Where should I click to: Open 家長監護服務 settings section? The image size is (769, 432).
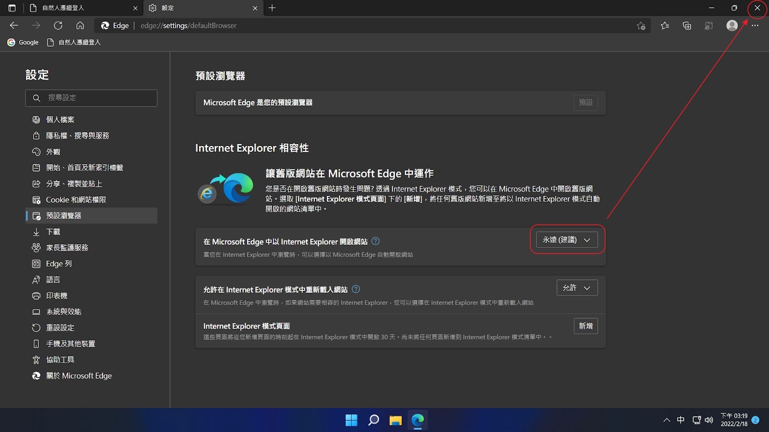[91, 248]
